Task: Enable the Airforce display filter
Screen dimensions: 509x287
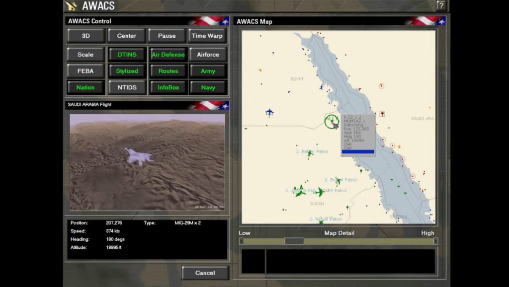Action: point(208,55)
